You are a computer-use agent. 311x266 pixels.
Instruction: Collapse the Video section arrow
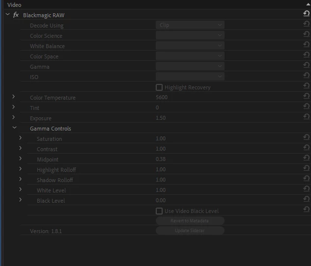coord(308,4)
